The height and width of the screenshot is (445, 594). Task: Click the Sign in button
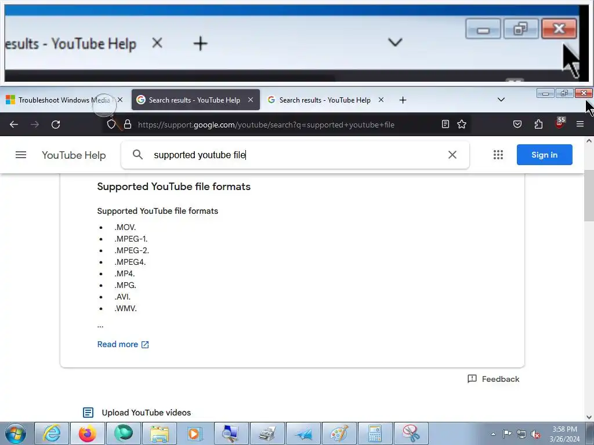[544, 155]
